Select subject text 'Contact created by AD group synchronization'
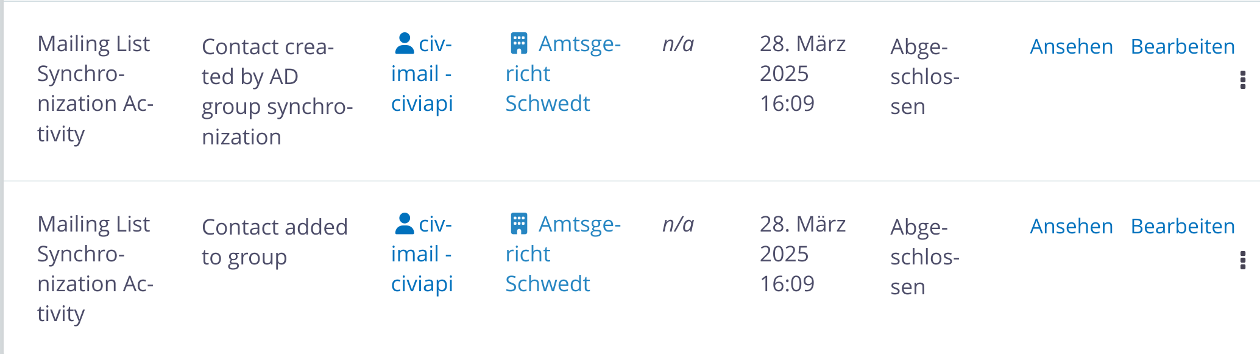 click(x=277, y=91)
